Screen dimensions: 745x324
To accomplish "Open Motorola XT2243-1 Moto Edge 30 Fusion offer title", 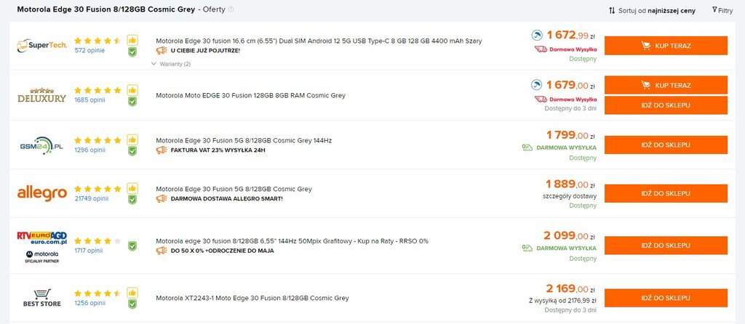I will pyautogui.click(x=252, y=298).
